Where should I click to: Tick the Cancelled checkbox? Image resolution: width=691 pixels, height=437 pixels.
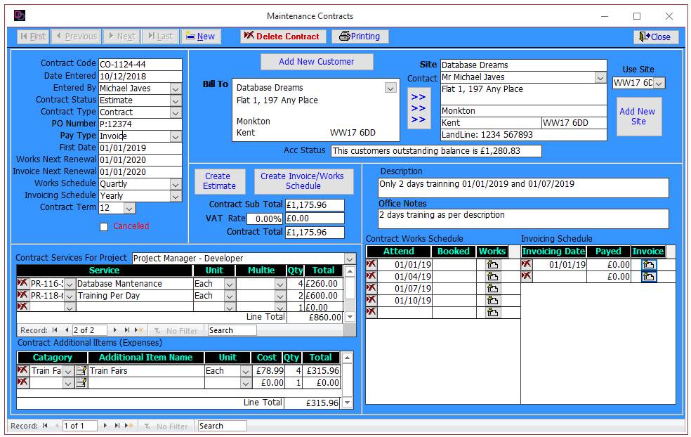[104, 227]
